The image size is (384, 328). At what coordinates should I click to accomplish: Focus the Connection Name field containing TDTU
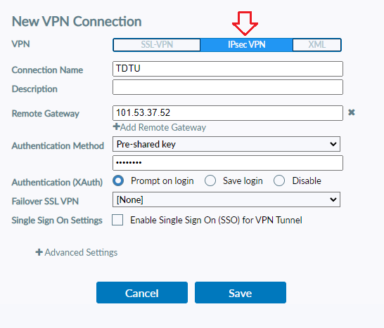tap(228, 69)
